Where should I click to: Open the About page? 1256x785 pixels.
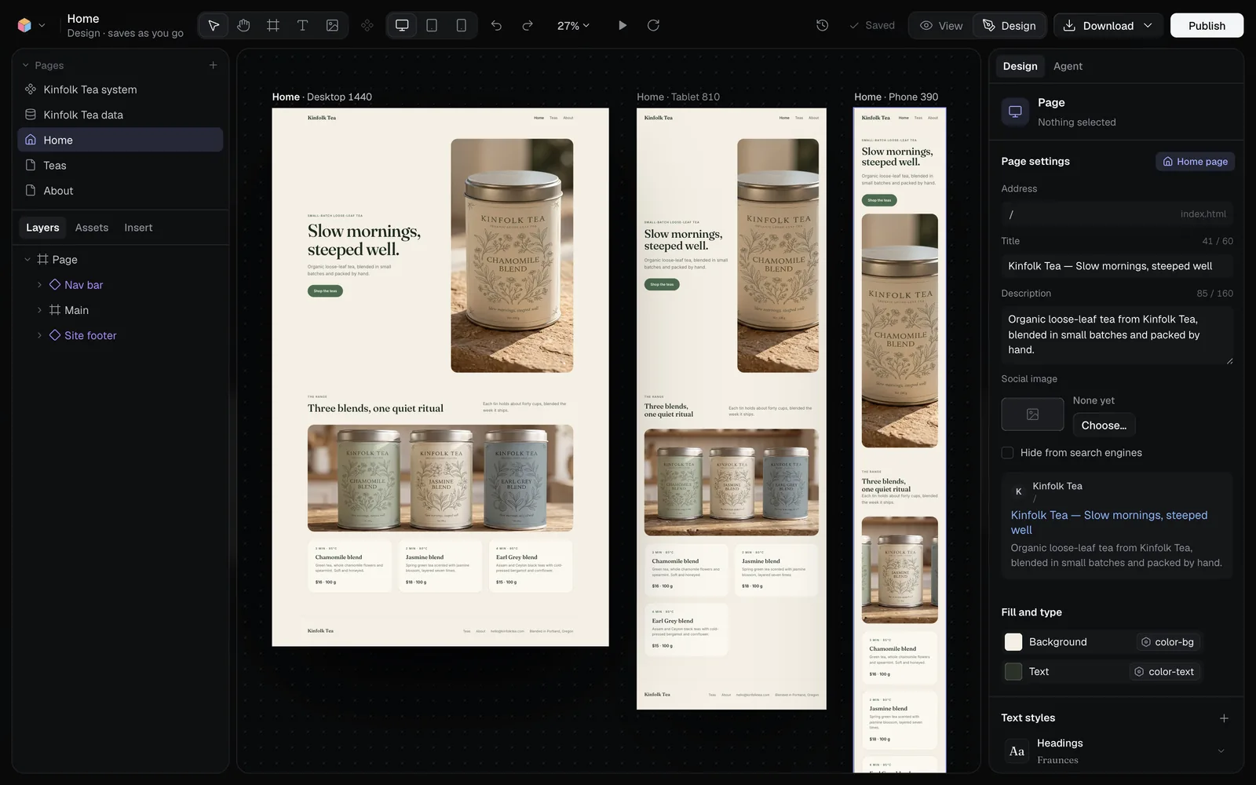click(x=120, y=190)
